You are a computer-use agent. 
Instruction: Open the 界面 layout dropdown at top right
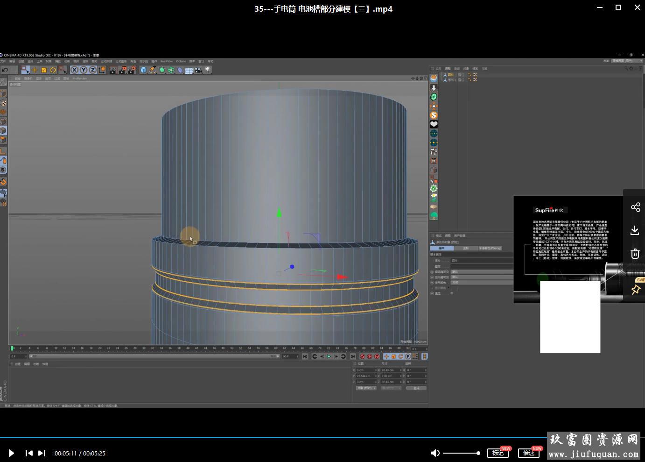click(627, 61)
